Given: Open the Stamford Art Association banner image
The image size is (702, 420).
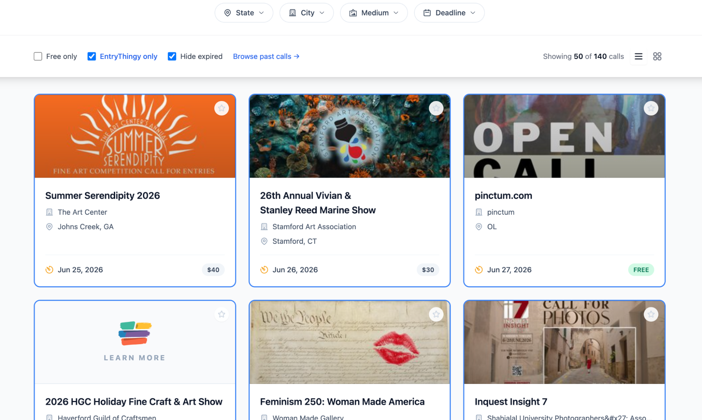Looking at the screenshot, I should [349, 136].
